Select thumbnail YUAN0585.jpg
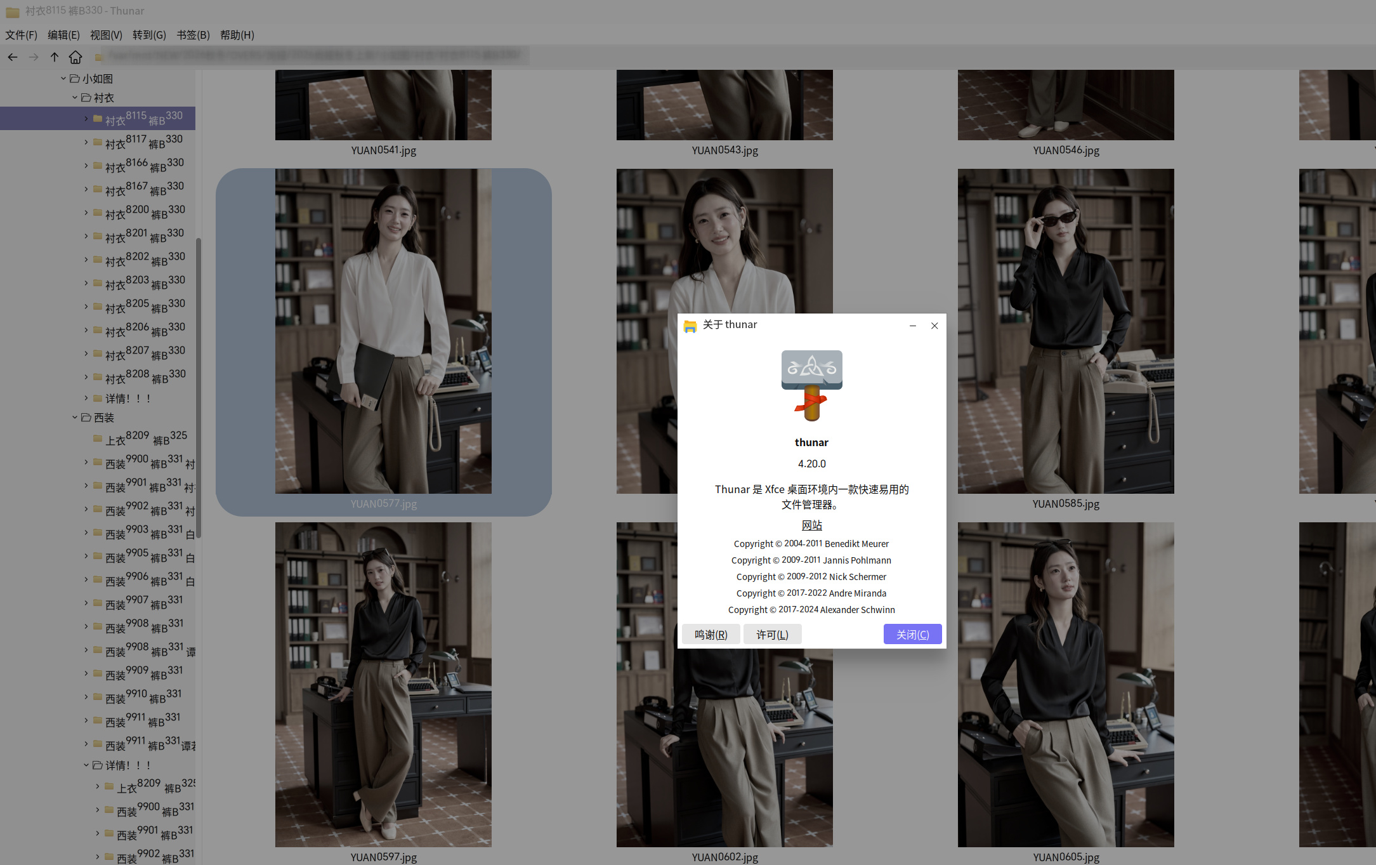 [x=1066, y=331]
